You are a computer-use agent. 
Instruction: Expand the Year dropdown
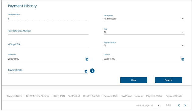pyautogui.click(x=144, y=32)
